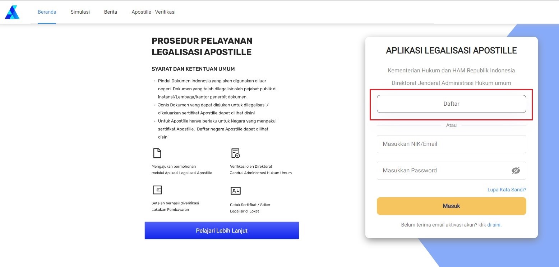Click the blue triangle site logo
Image resolution: width=559 pixels, height=267 pixels.
12,12
